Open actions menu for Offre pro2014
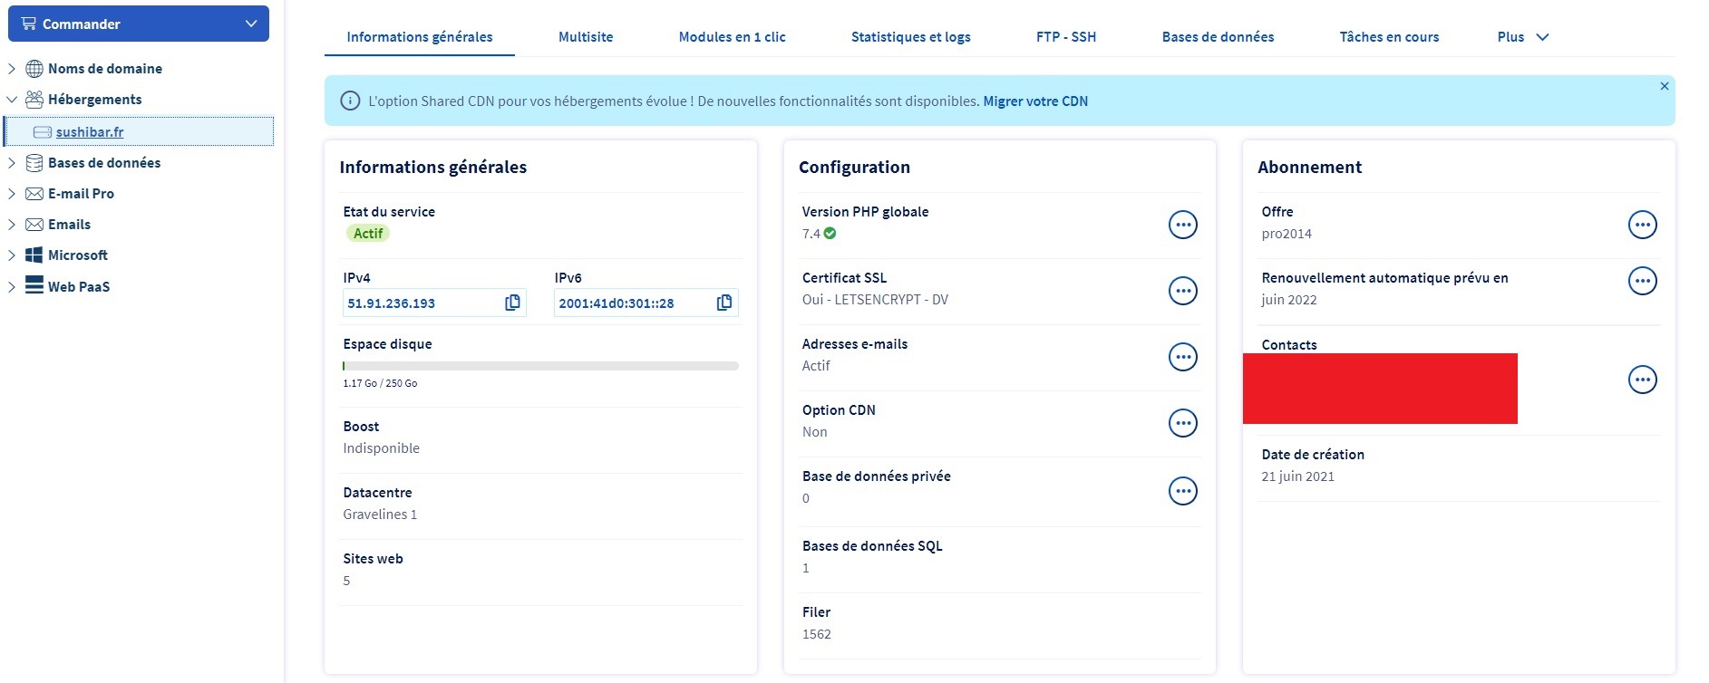The height and width of the screenshot is (683, 1709). pyautogui.click(x=1642, y=225)
